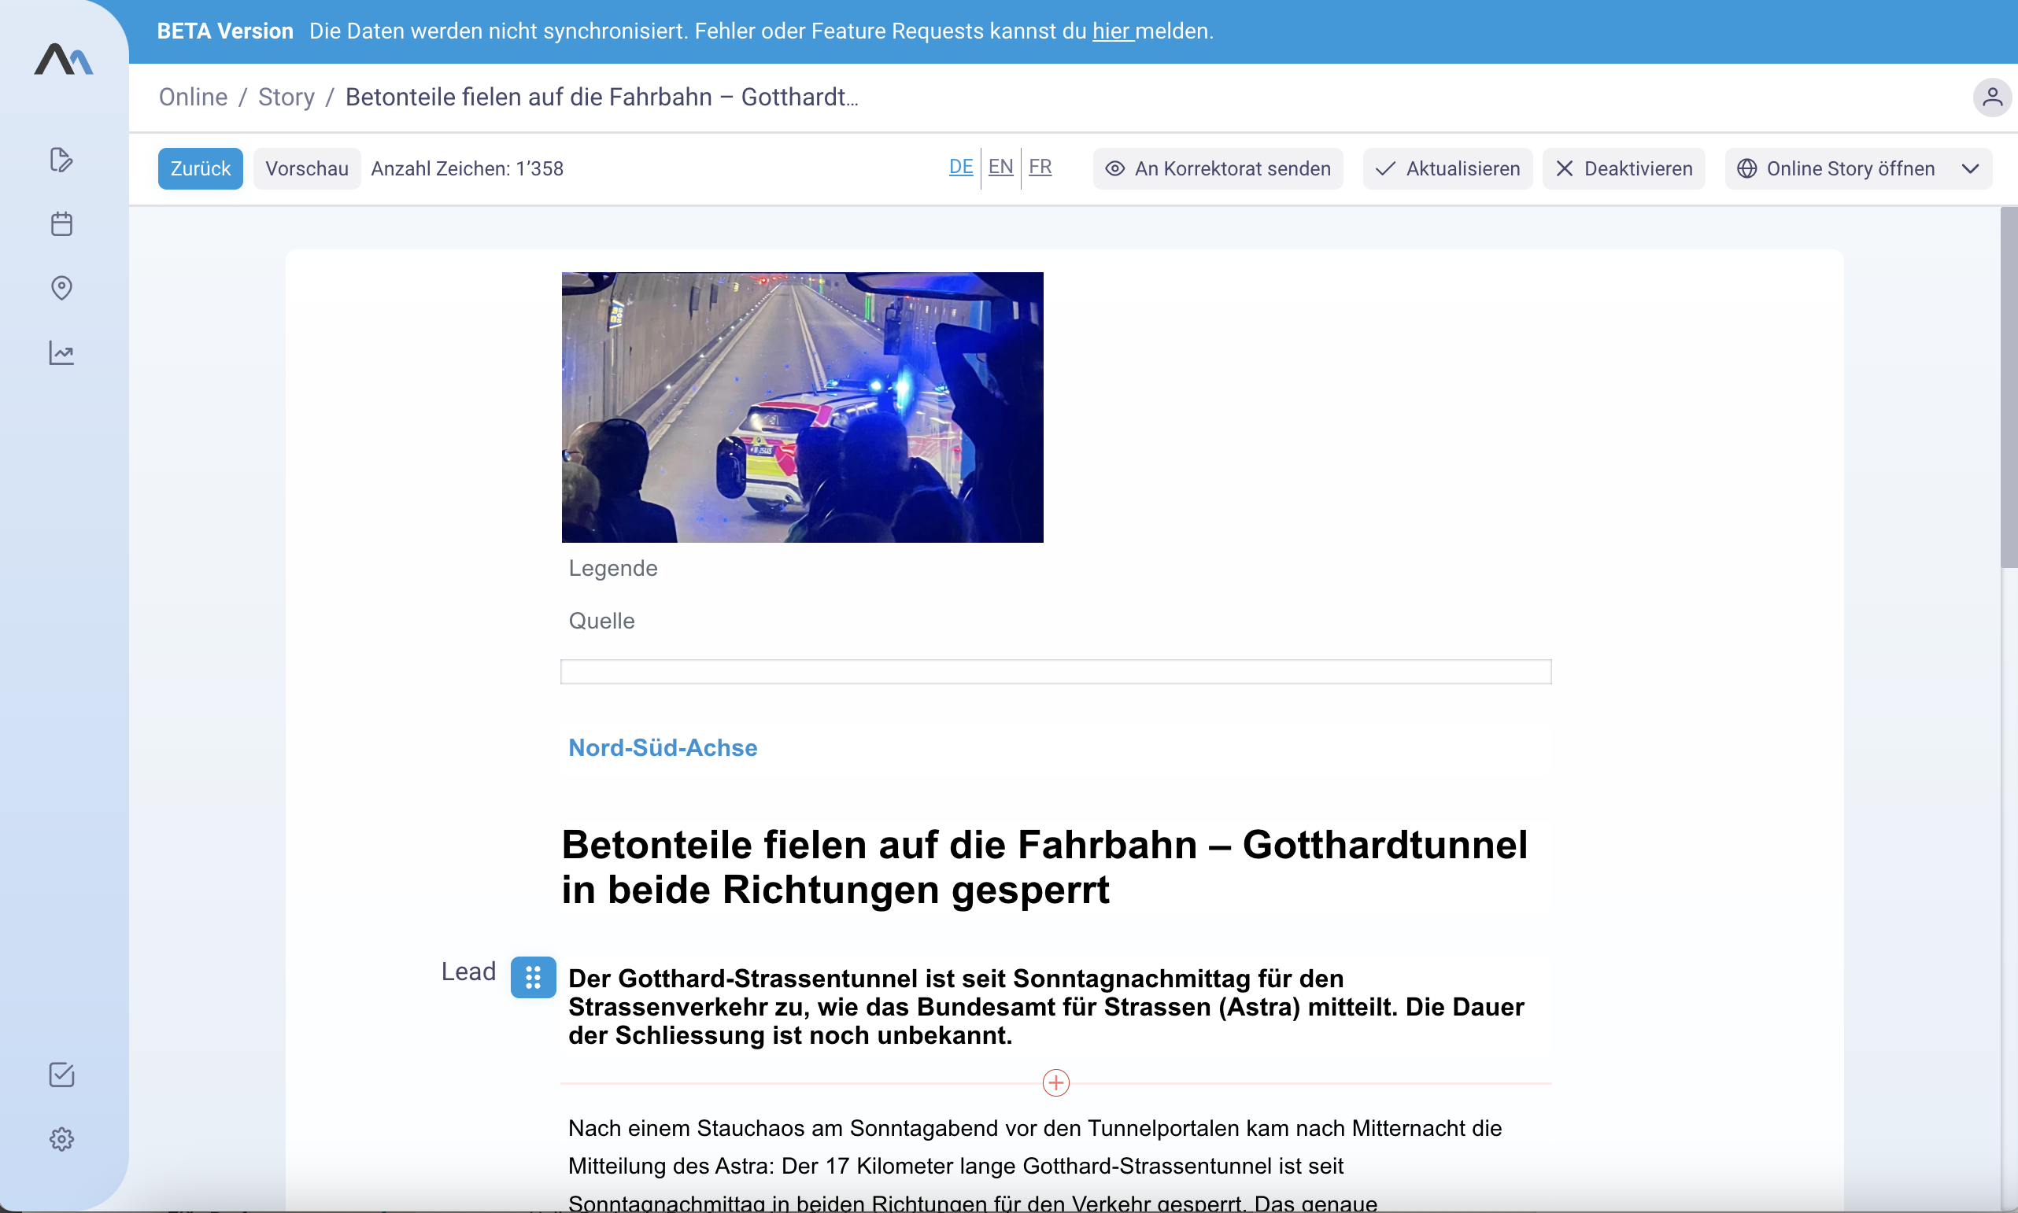Click the app logo in the sidebar
Viewport: 2018px width, 1213px height.
(x=64, y=60)
